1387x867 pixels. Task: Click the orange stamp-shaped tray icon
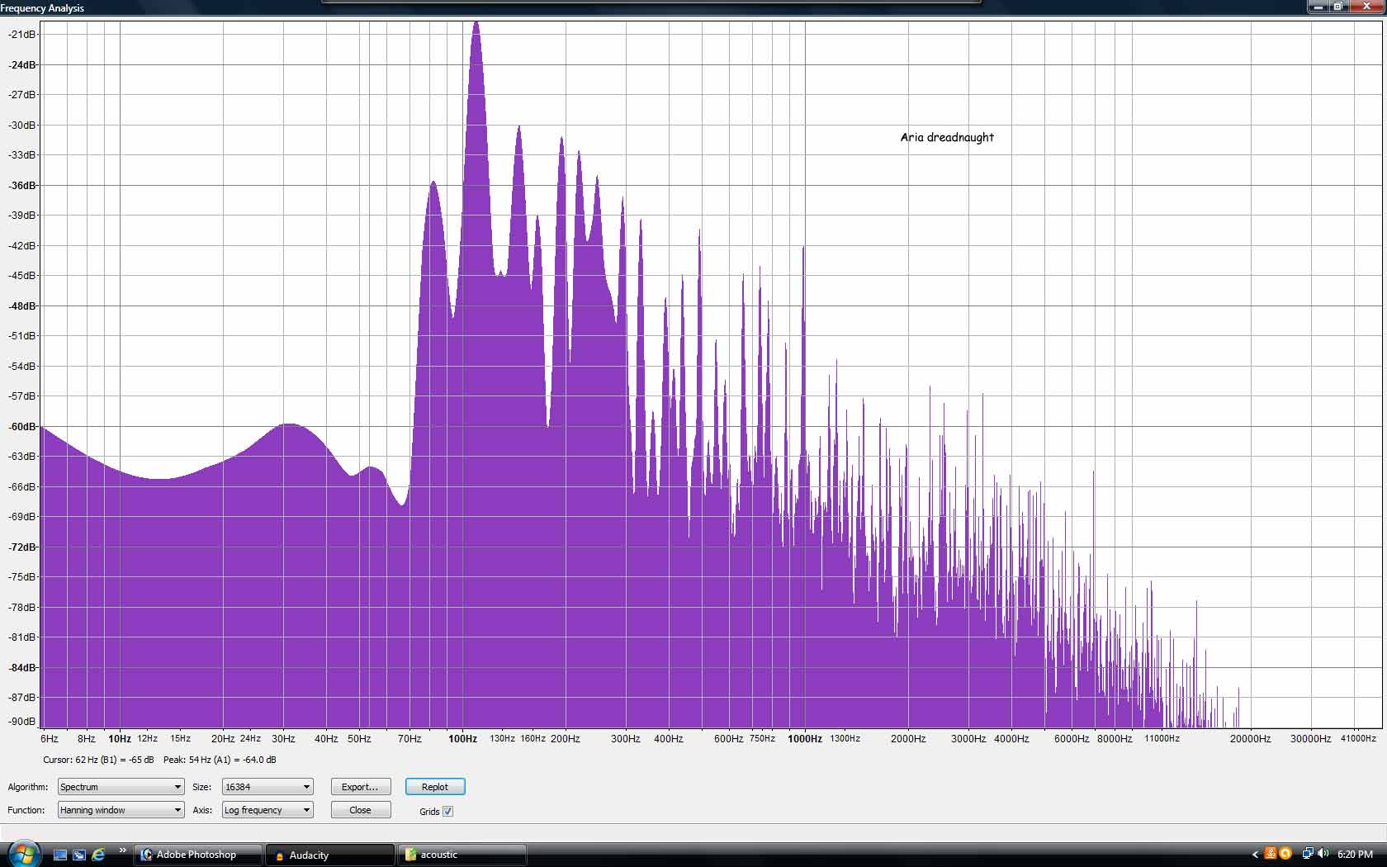pos(1271,854)
